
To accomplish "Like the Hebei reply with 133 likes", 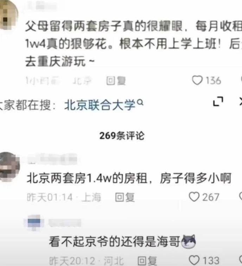I will pyautogui.click(x=194, y=260).
